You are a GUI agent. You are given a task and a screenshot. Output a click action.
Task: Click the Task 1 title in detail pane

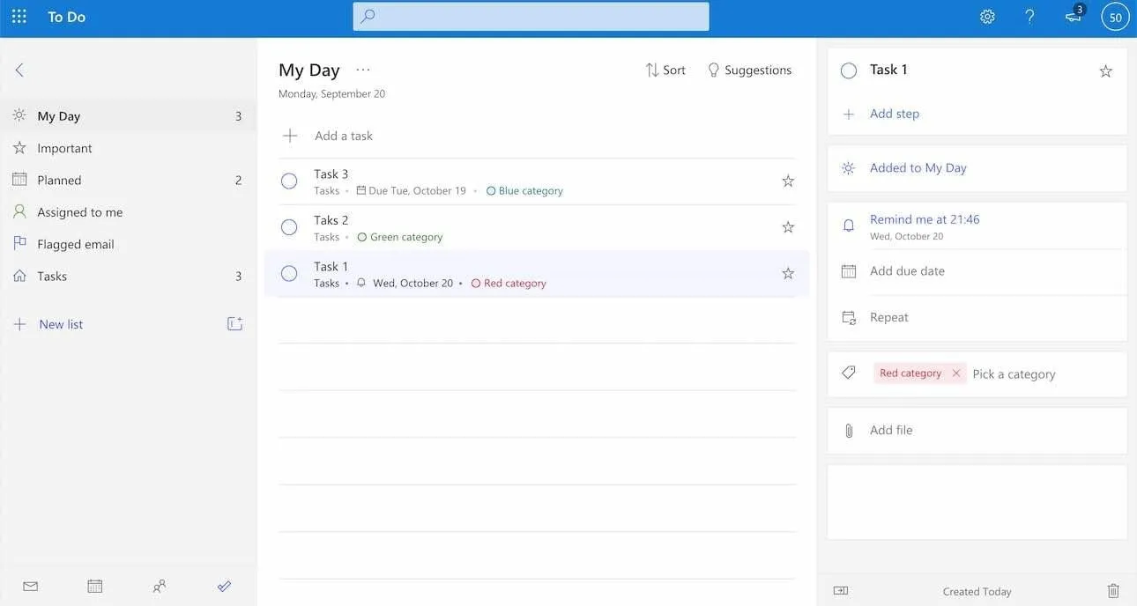pyautogui.click(x=888, y=70)
